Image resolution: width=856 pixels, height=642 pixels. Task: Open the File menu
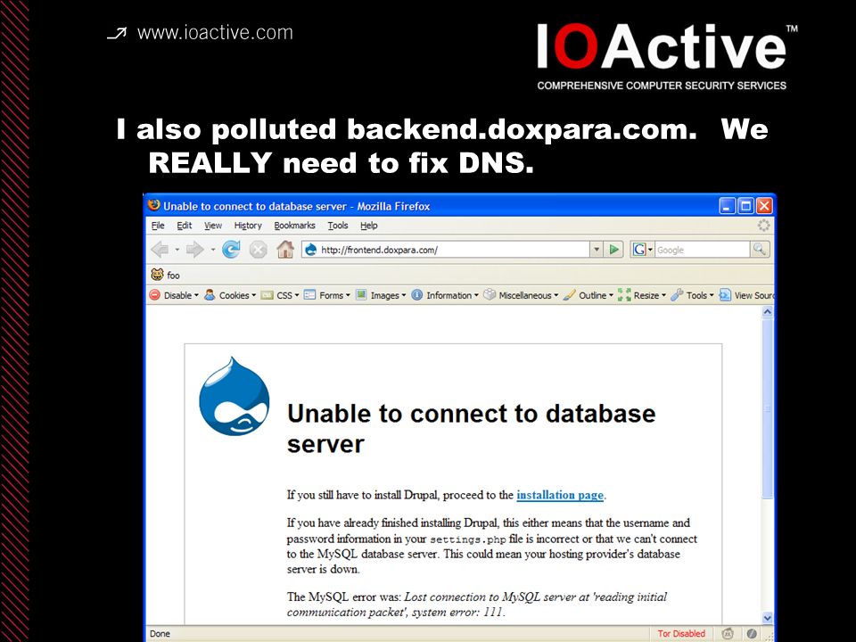(158, 225)
